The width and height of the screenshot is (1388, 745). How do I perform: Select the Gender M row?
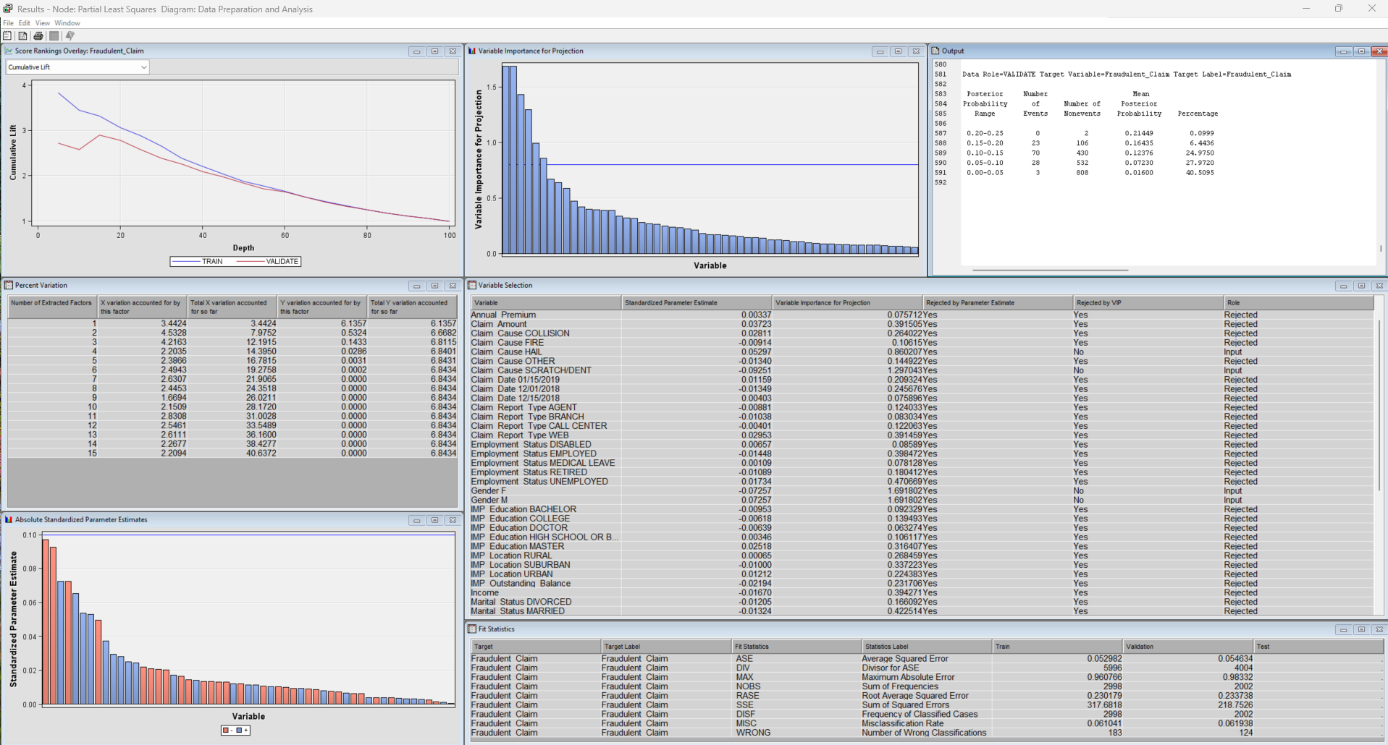[x=921, y=501]
